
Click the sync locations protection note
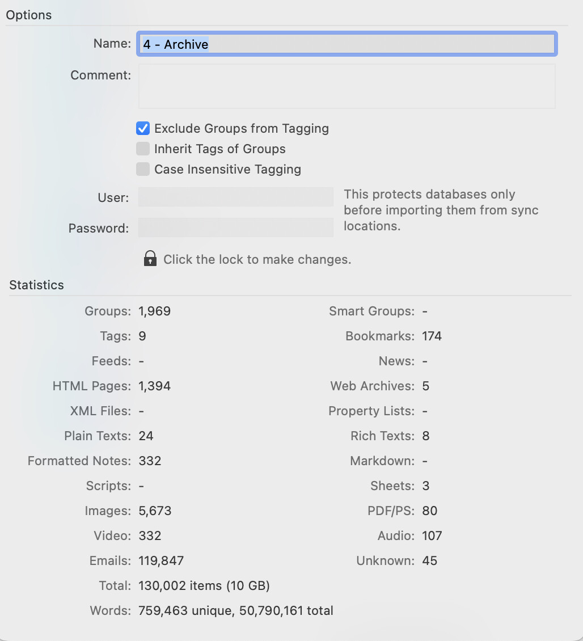pos(441,210)
